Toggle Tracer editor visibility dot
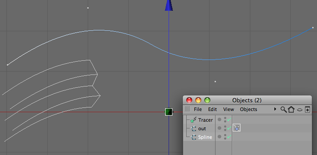The image size is (317, 155). coord(225,118)
